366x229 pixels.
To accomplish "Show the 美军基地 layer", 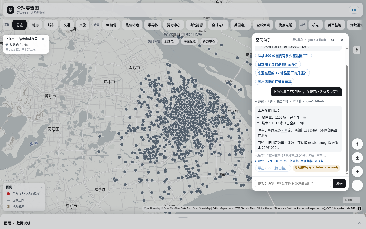I will click(x=334, y=25).
